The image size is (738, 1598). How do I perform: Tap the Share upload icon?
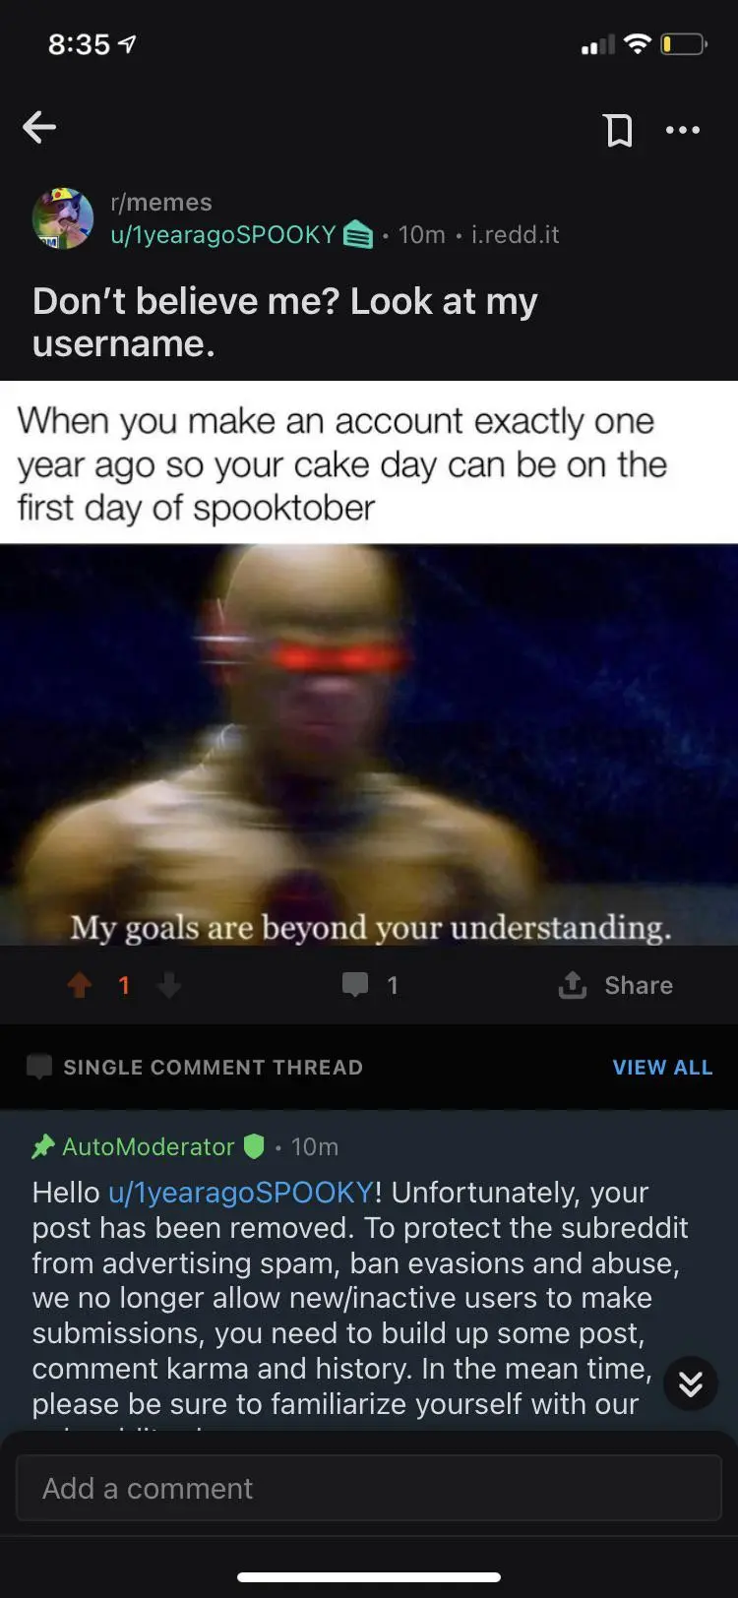[573, 985]
